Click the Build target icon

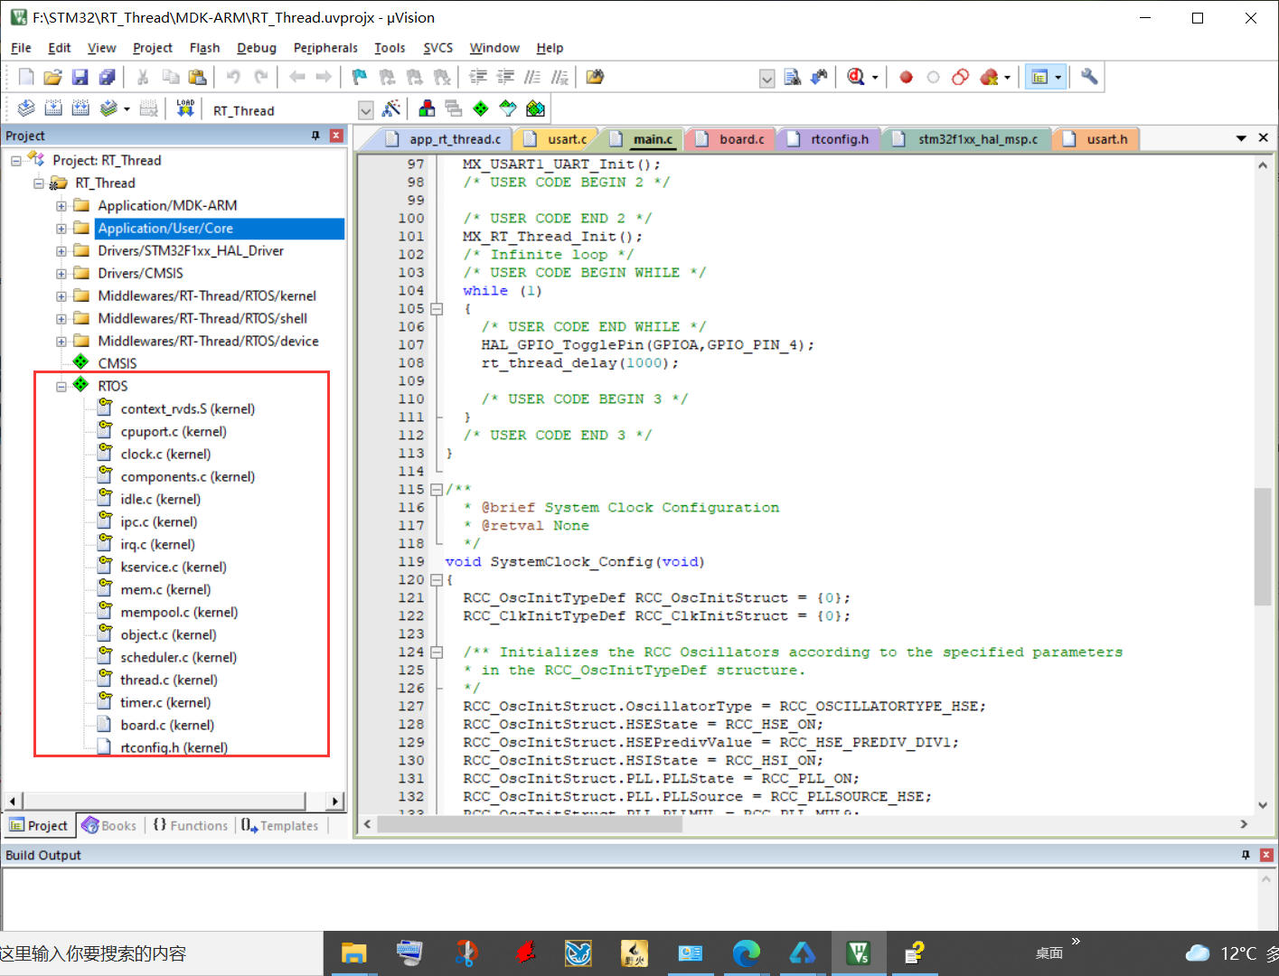pos(53,109)
